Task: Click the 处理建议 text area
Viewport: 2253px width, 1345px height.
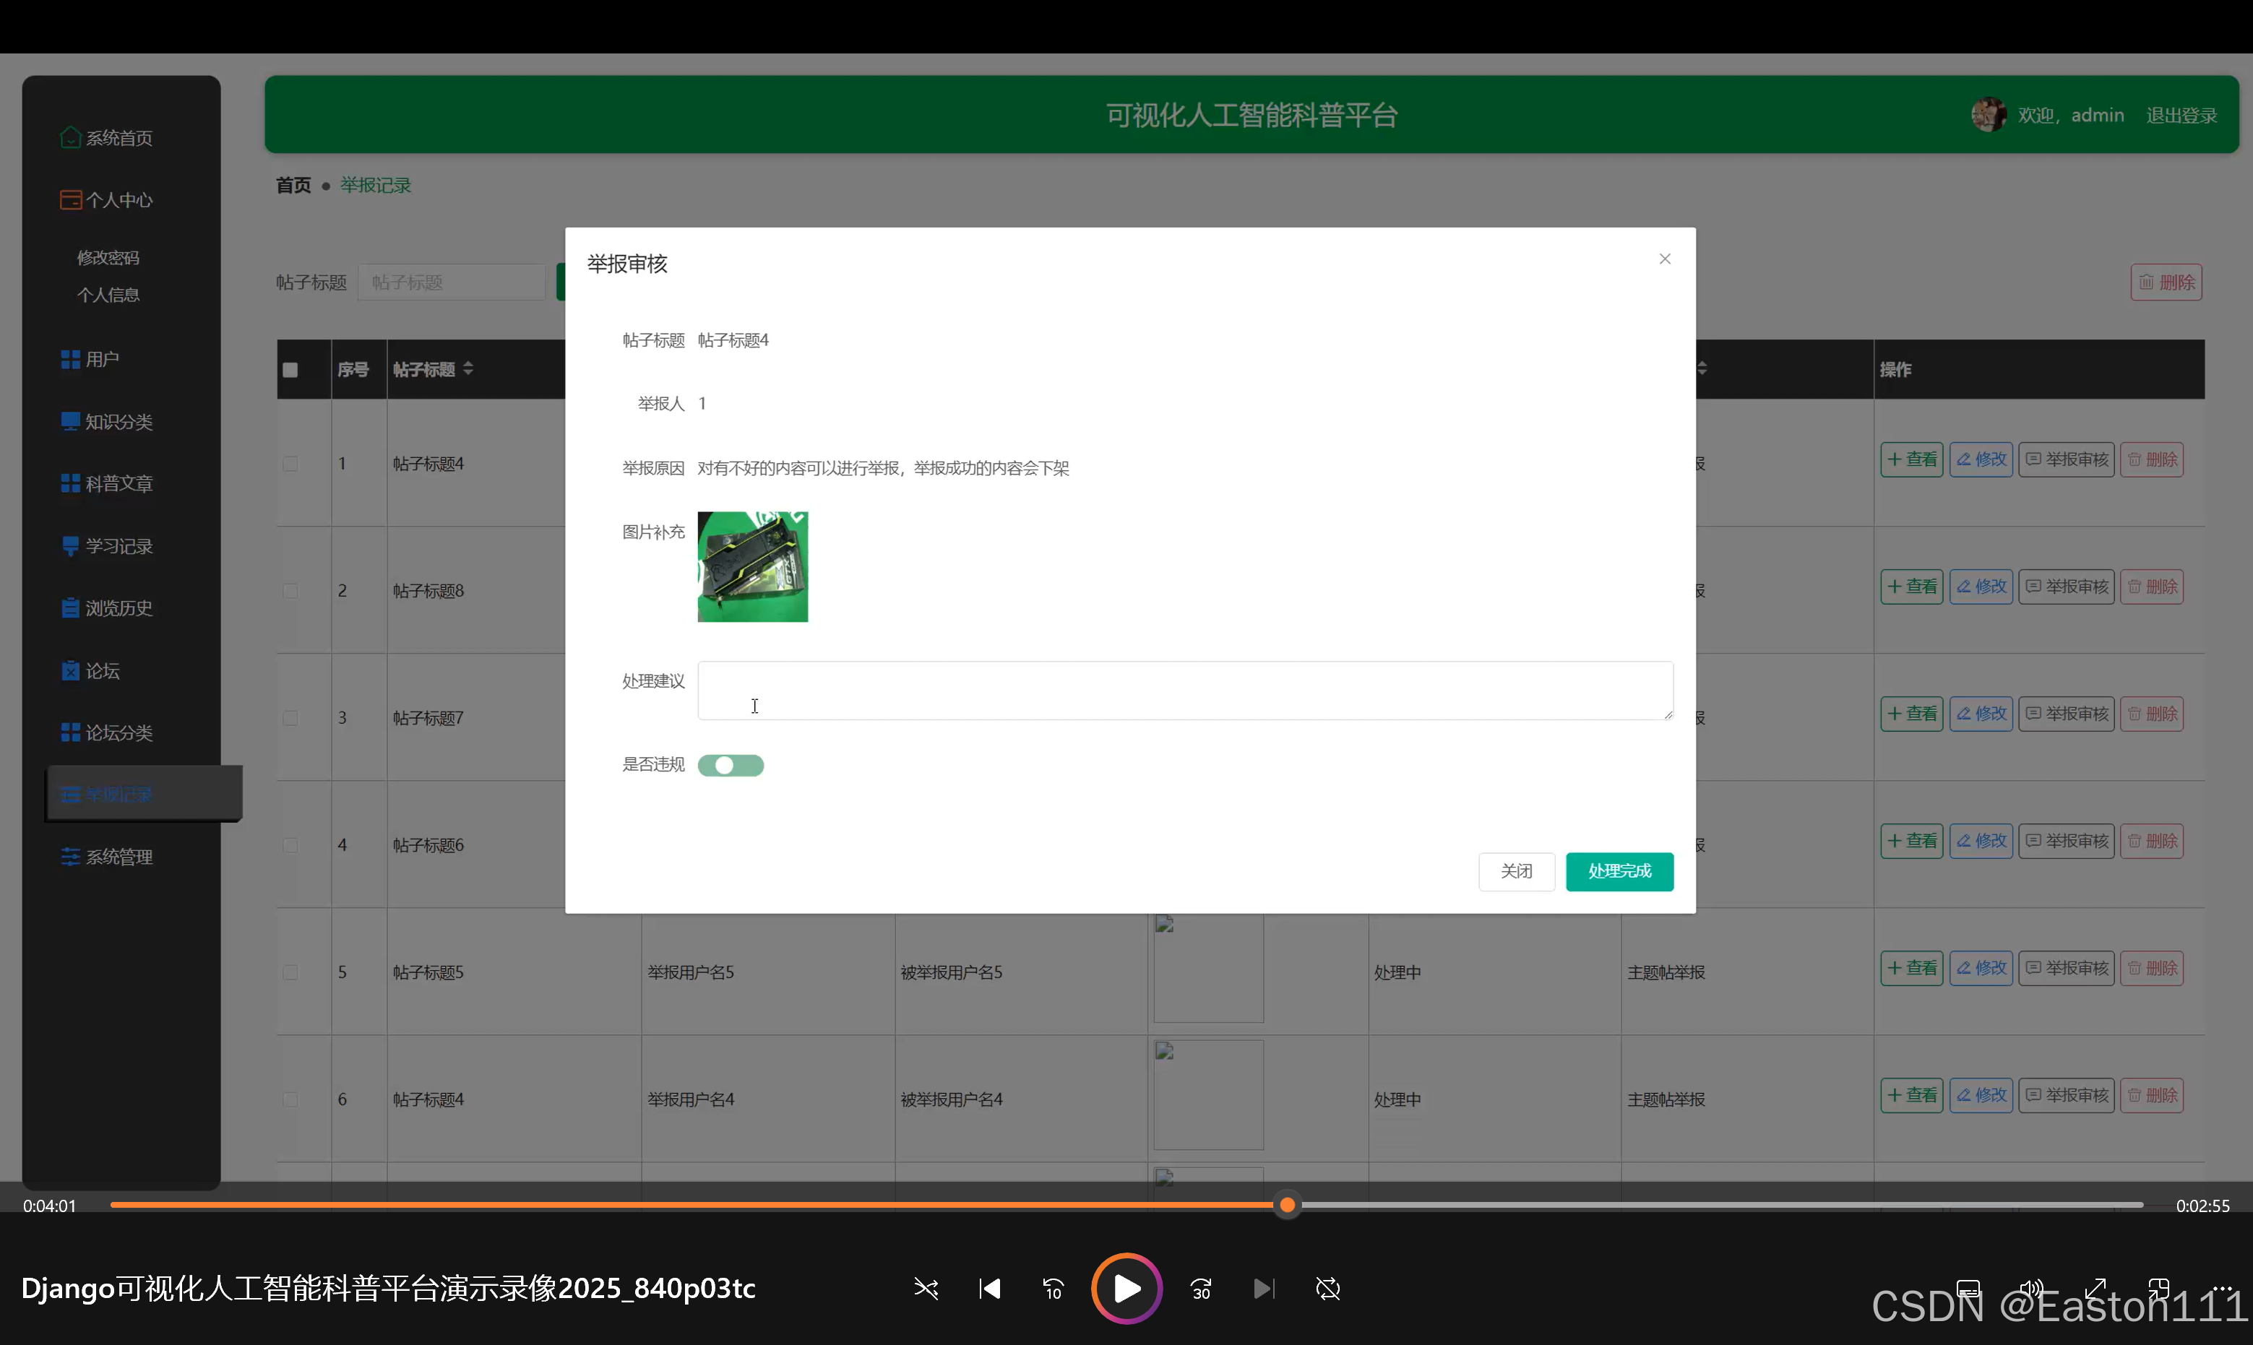Action: click(1184, 691)
